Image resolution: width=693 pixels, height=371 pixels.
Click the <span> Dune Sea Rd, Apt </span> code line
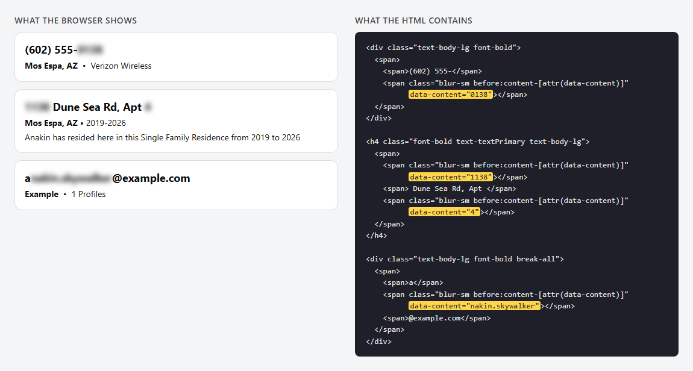(x=450, y=189)
